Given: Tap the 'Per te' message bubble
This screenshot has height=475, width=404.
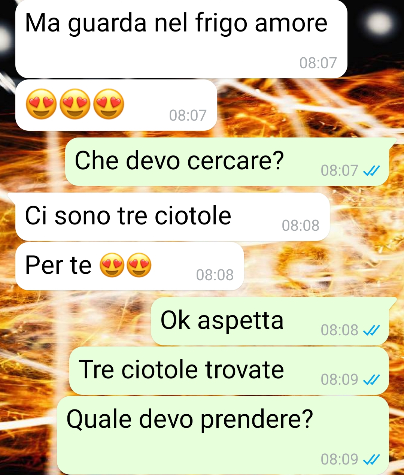Looking at the screenshot, I should click(x=130, y=266).
